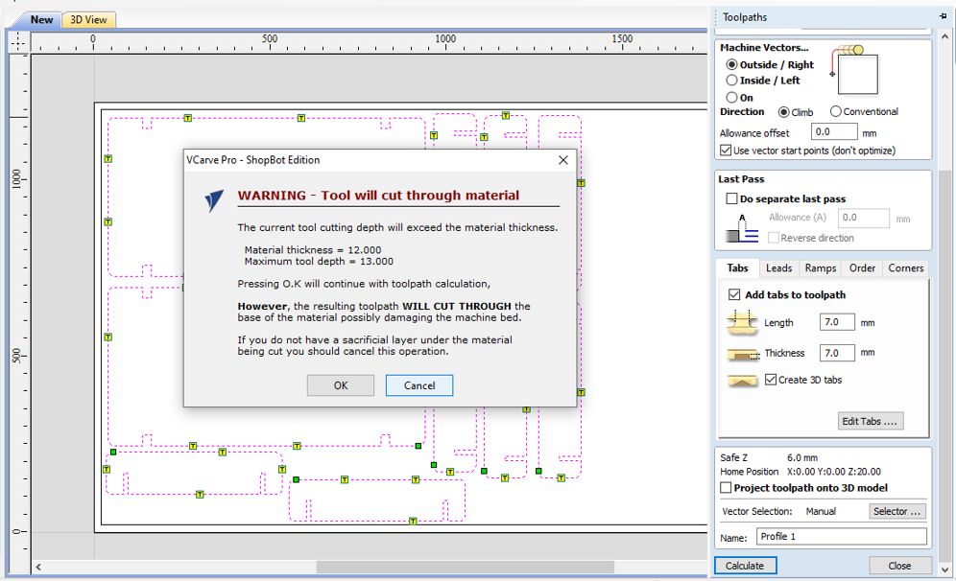Click the Last Pass allowance diagram icon

742,228
